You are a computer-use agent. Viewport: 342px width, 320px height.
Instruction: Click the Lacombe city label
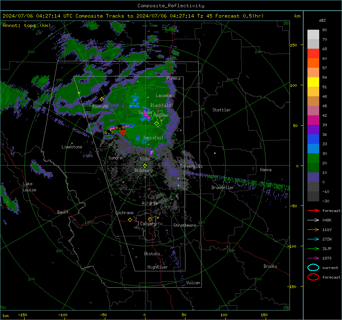click(x=164, y=96)
